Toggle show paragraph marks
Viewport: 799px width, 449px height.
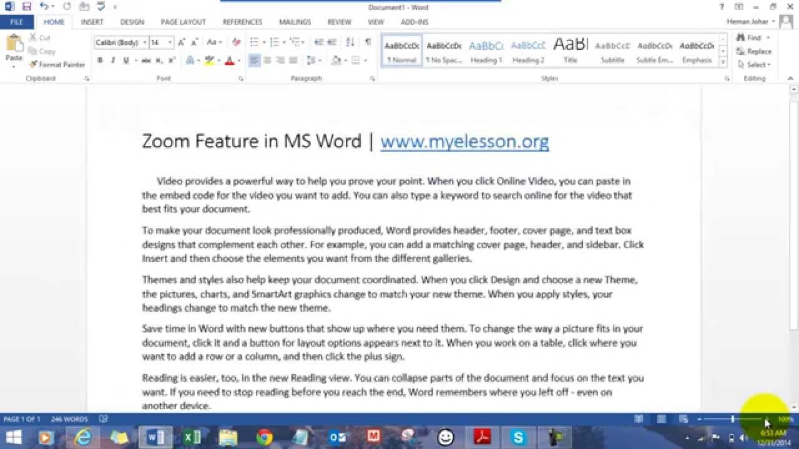pos(368,42)
